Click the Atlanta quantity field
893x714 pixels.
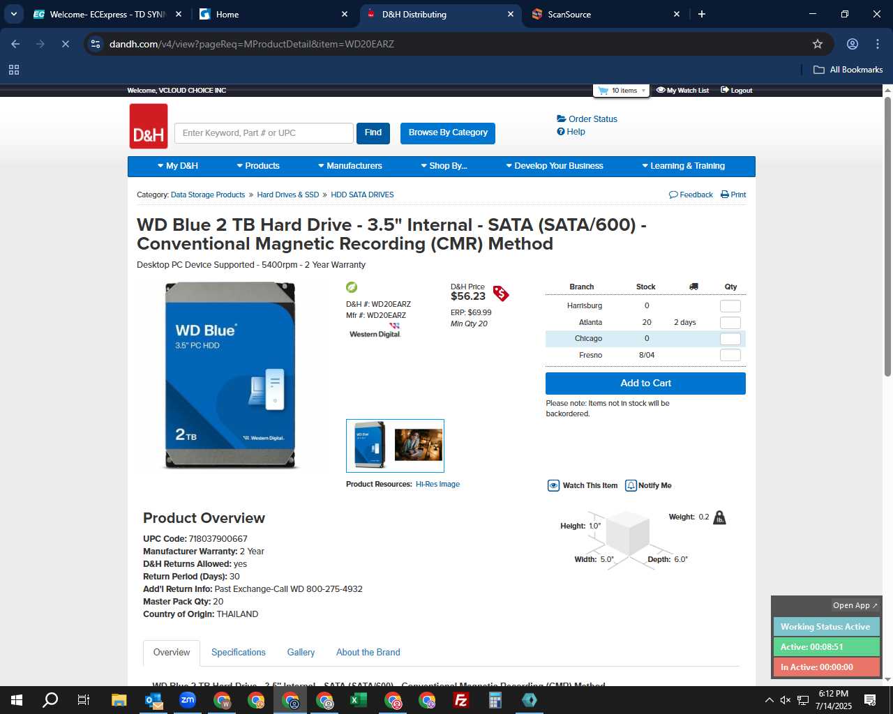[x=730, y=323]
